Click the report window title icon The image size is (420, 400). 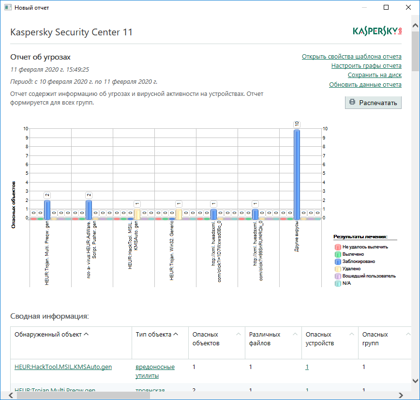point(8,7)
